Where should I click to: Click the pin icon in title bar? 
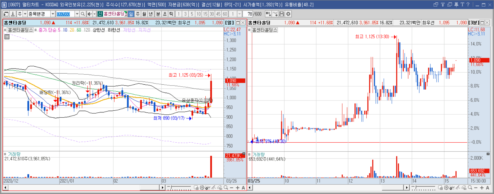(x=456, y=5)
